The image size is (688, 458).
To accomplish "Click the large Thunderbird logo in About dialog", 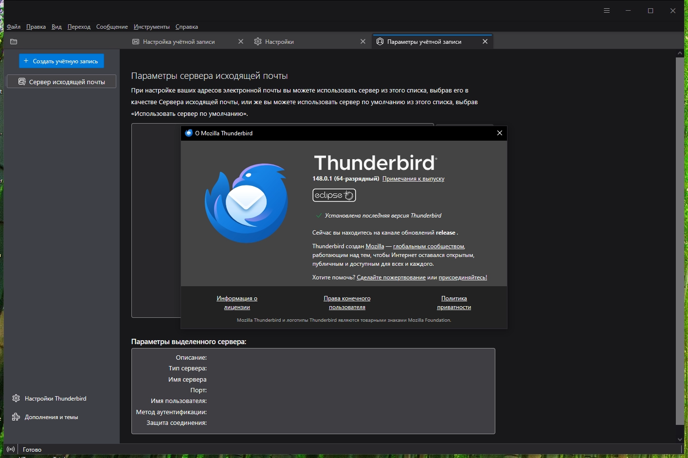I will pos(246,203).
